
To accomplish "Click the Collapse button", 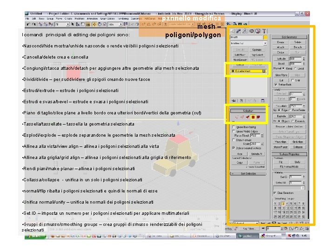I will [298, 147].
